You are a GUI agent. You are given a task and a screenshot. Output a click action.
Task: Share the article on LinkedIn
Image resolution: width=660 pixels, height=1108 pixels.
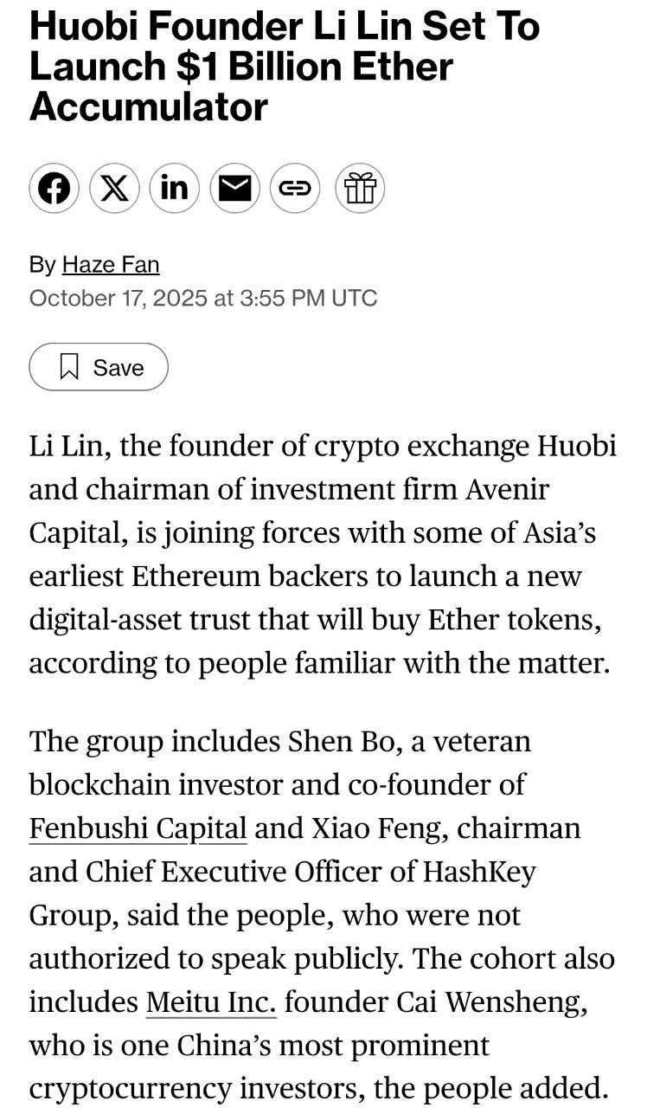(x=174, y=188)
